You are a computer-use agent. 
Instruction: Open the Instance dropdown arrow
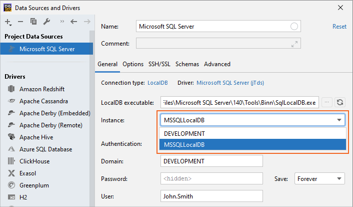click(x=339, y=120)
